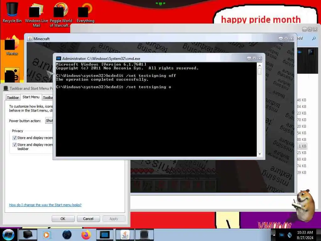Screen dimensions: 321x241
Task: Maximize the Minecraft window
Action: click(286, 39)
